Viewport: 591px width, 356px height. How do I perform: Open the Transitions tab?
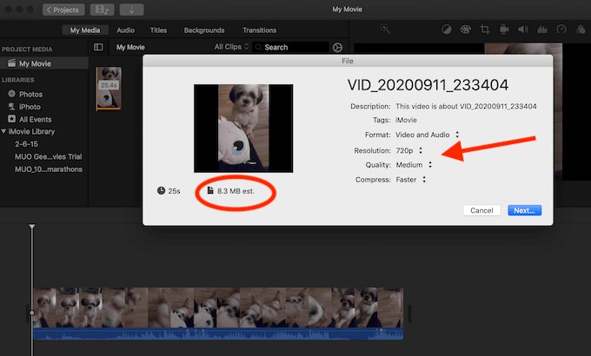pos(259,30)
